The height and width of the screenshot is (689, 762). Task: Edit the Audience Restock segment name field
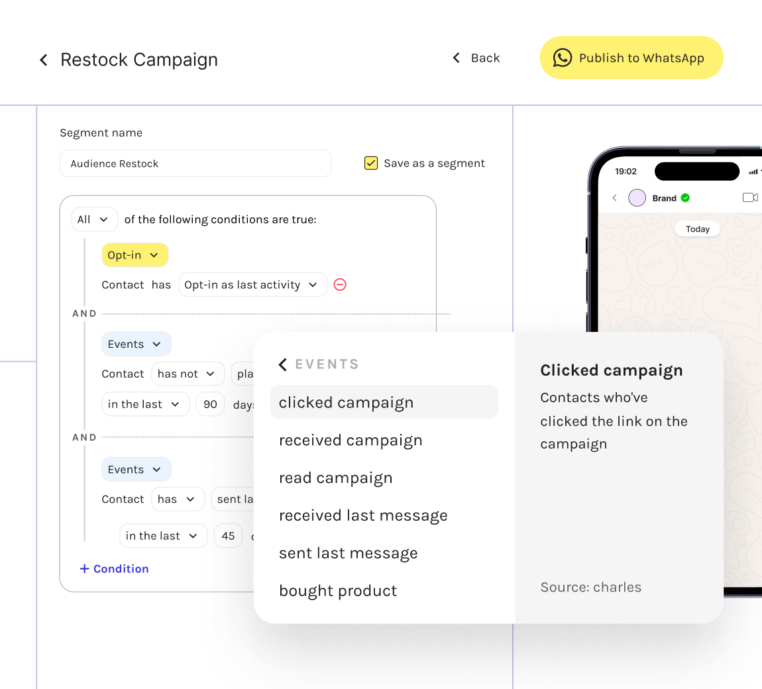pyautogui.click(x=195, y=163)
